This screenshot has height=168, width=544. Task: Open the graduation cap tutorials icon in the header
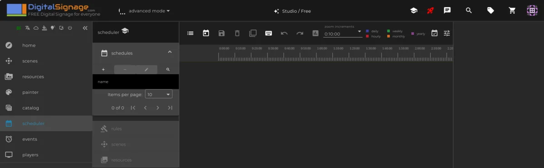pyautogui.click(x=413, y=10)
